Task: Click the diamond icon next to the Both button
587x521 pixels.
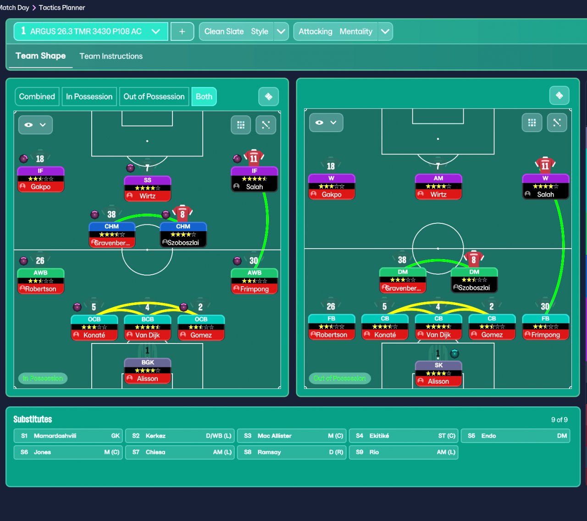Action: [269, 97]
